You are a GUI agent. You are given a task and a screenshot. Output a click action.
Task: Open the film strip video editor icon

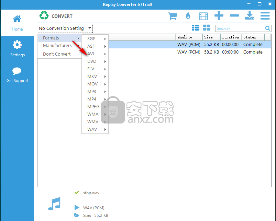click(x=203, y=16)
